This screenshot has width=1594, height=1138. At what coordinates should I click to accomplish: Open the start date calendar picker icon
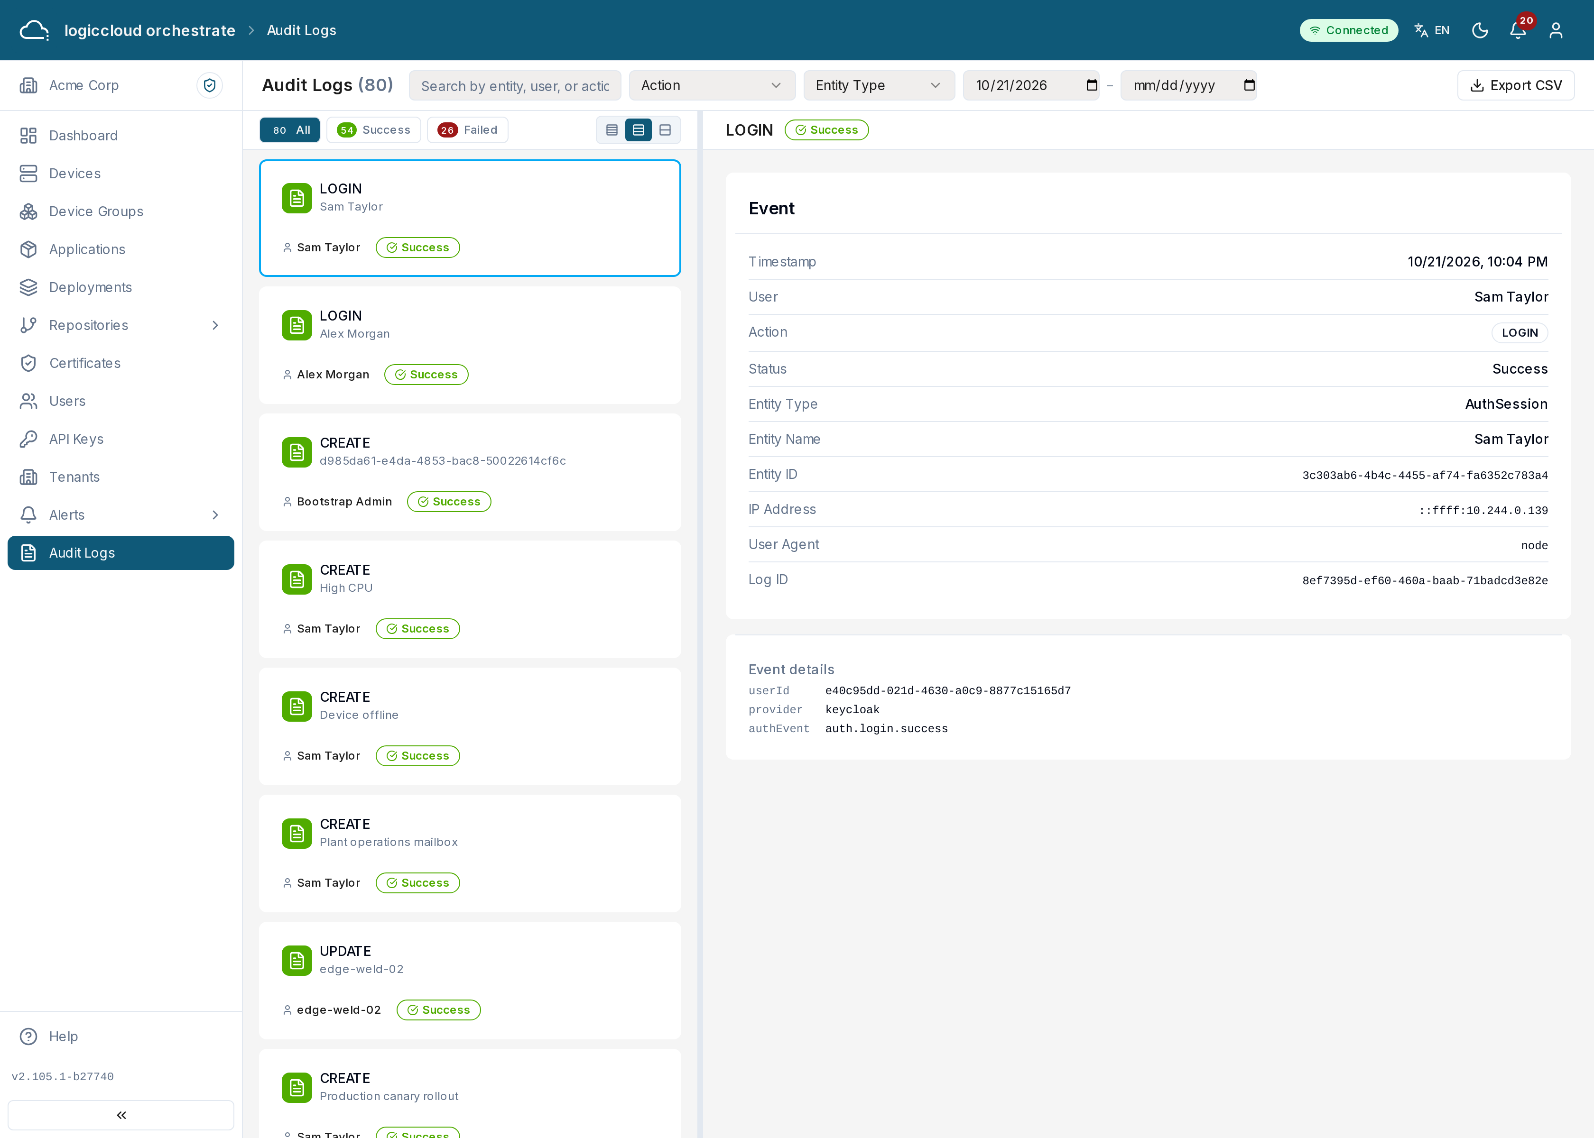(1092, 85)
